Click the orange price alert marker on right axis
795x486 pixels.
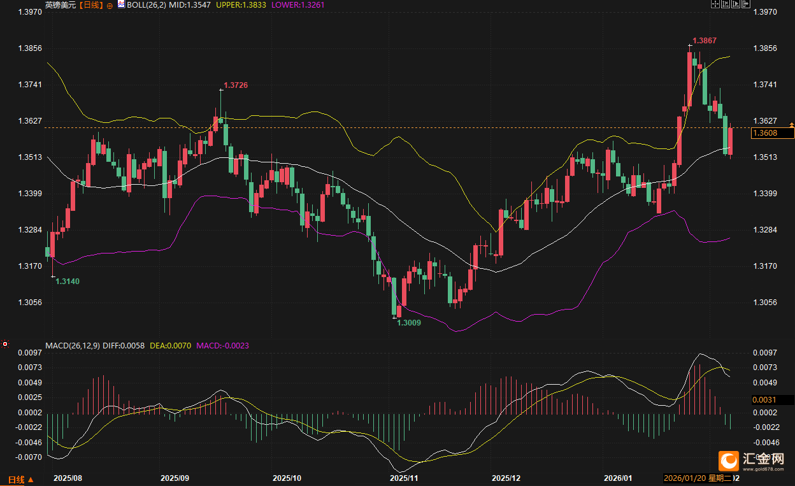pyautogui.click(x=791, y=125)
